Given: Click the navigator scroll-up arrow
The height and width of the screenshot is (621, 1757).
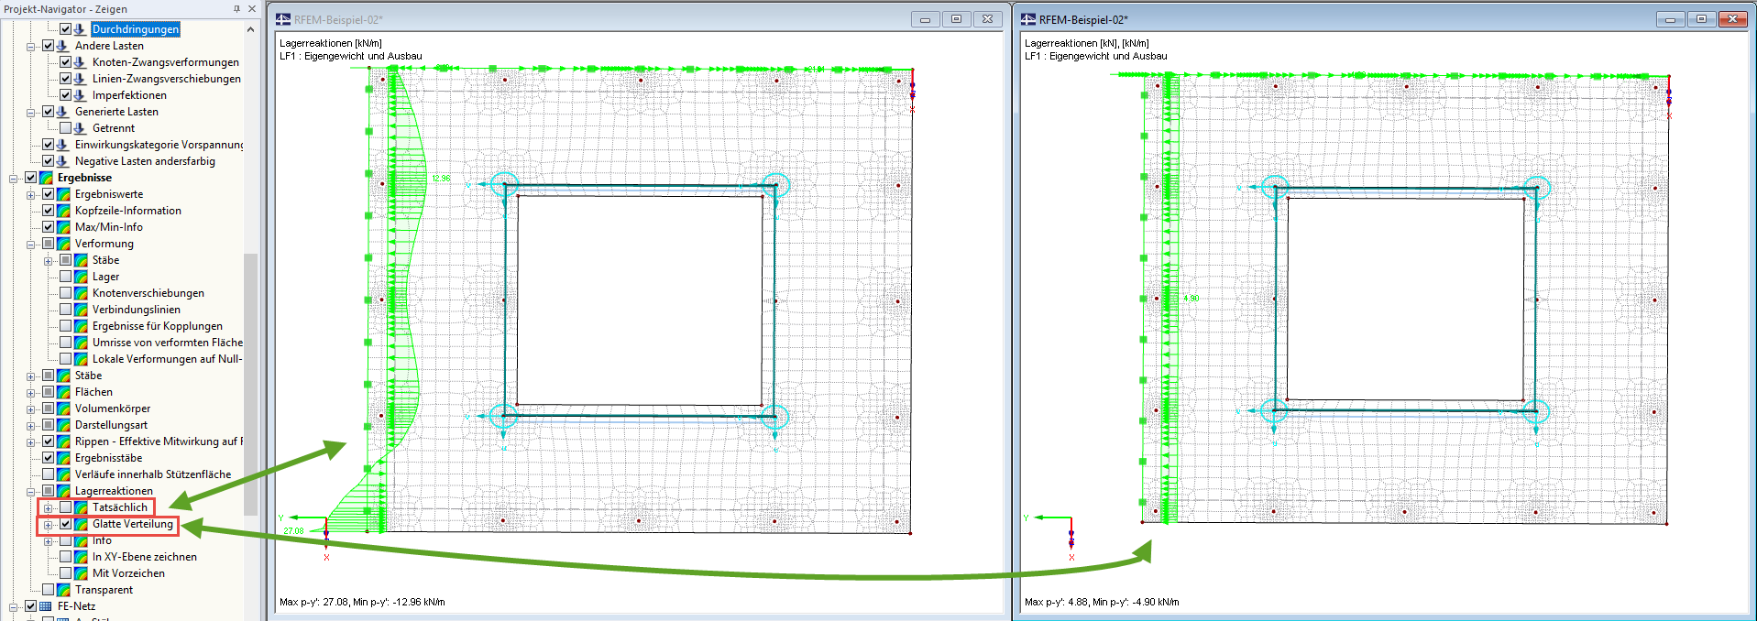Looking at the screenshot, I should pos(250,29).
